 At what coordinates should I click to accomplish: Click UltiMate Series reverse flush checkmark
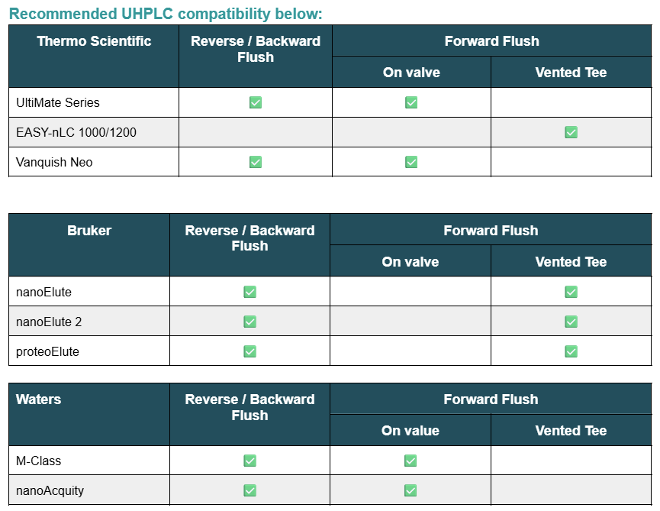point(256,102)
